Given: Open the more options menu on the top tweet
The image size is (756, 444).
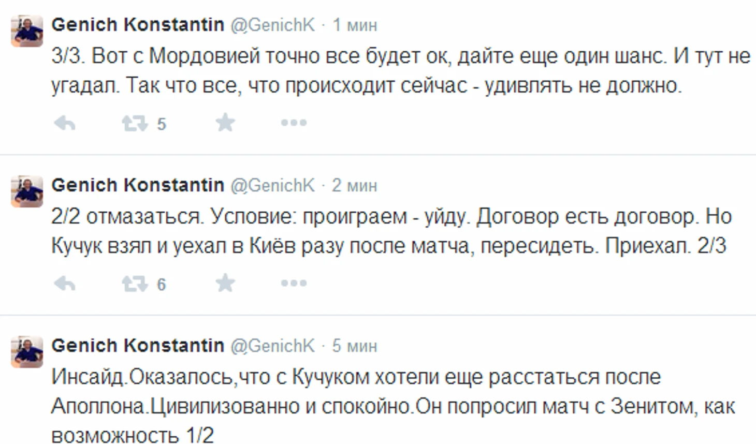Looking at the screenshot, I should click(293, 122).
